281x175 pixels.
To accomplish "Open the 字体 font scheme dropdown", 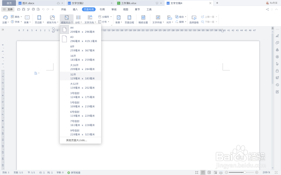I will 16,22.
